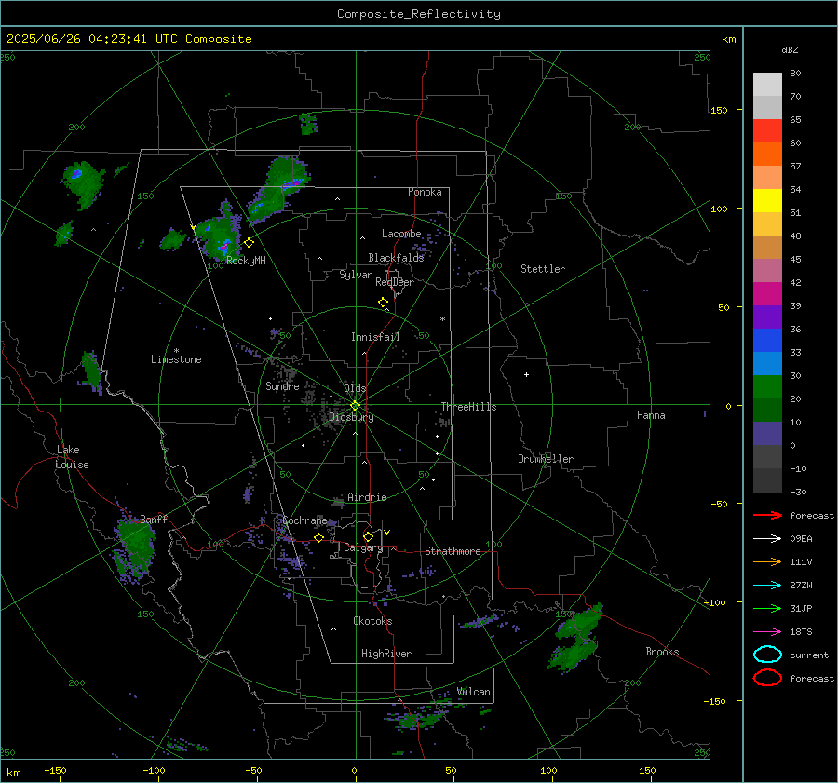
Task: Click the white 09EA arrow legend icon
Action: click(767, 538)
